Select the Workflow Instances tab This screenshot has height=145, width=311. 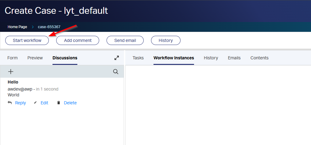(x=174, y=58)
